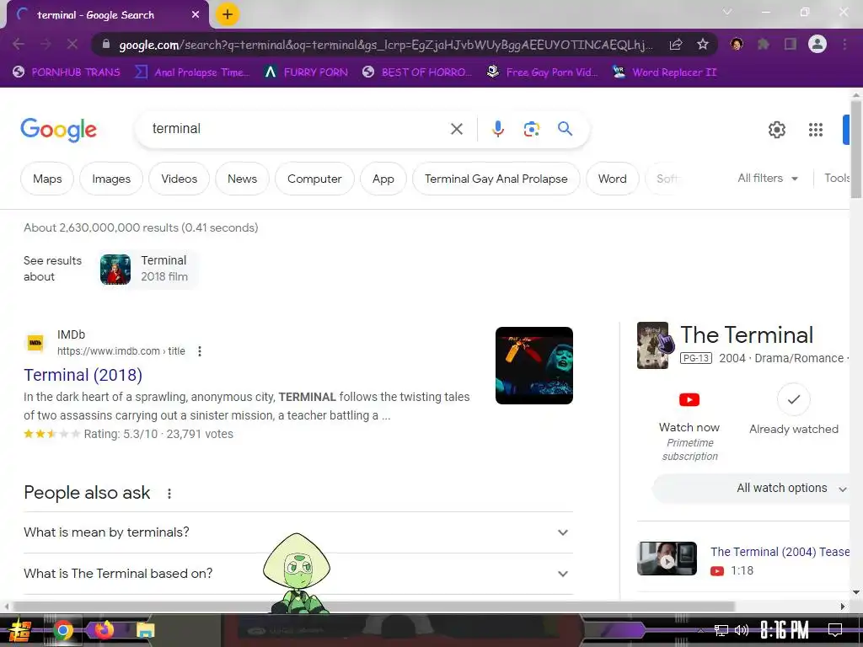This screenshot has width=863, height=647.
Task: Open People also ask three-dot options
Action: [169, 494]
